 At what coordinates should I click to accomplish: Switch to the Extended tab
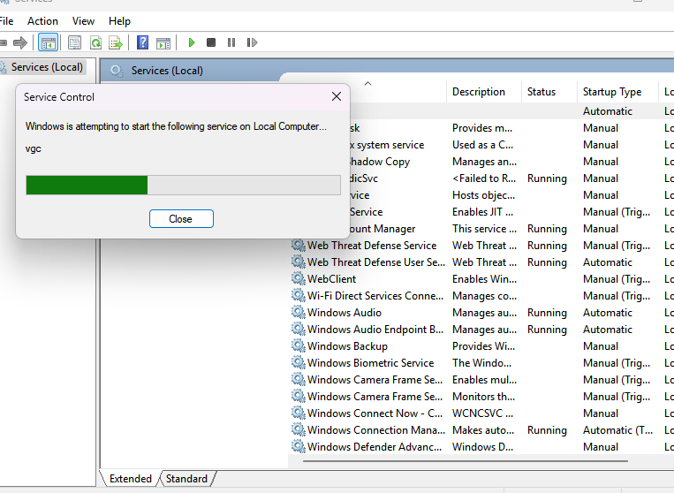pos(130,479)
